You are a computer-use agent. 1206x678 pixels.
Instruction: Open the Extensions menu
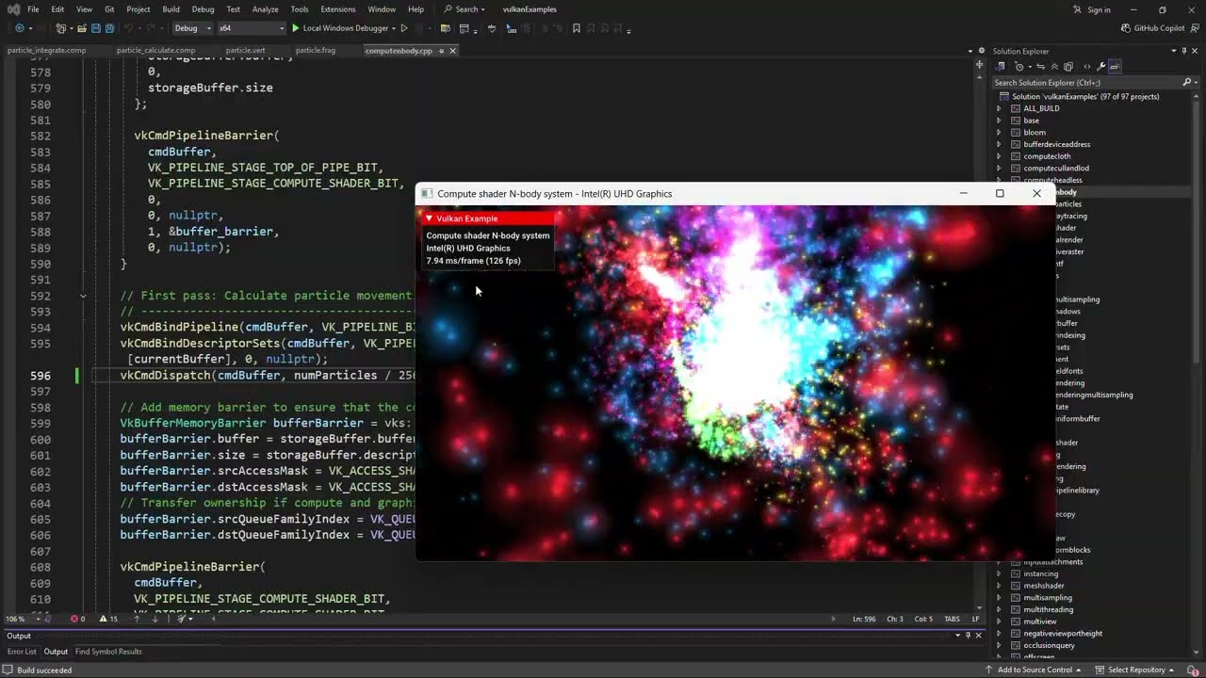[x=337, y=9]
